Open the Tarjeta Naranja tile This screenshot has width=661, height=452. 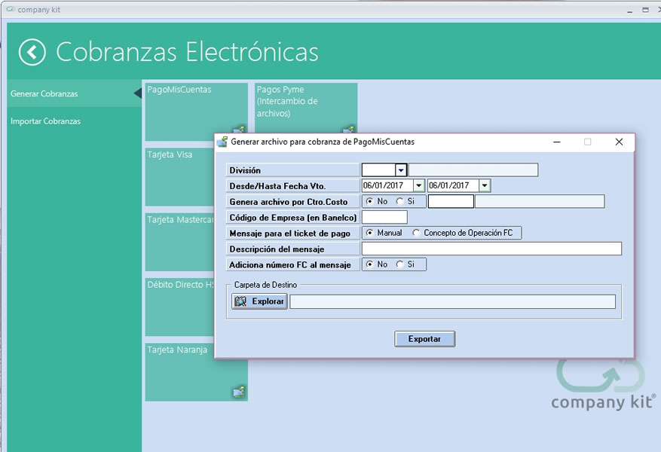pyautogui.click(x=197, y=372)
